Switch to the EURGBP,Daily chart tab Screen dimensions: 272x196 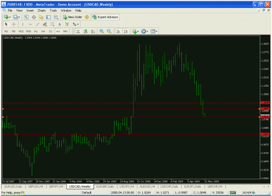105,186
